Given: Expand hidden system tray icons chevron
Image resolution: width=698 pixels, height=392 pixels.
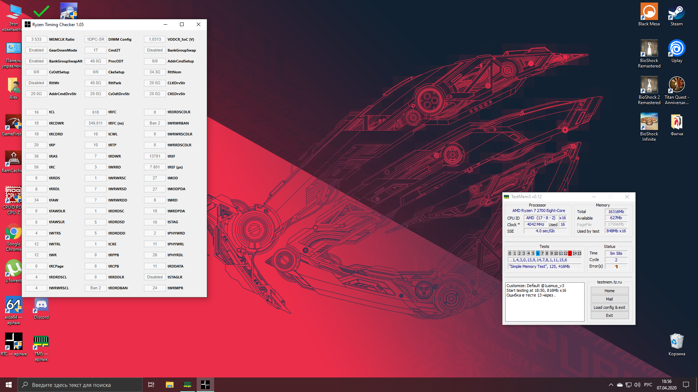Looking at the screenshot, I should pyautogui.click(x=611, y=385).
